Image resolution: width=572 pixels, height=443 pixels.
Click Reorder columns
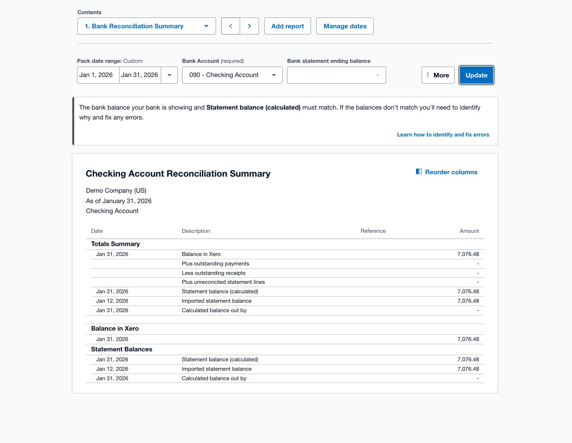pos(447,172)
